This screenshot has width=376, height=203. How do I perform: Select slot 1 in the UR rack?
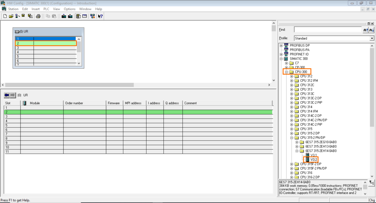[46, 39]
